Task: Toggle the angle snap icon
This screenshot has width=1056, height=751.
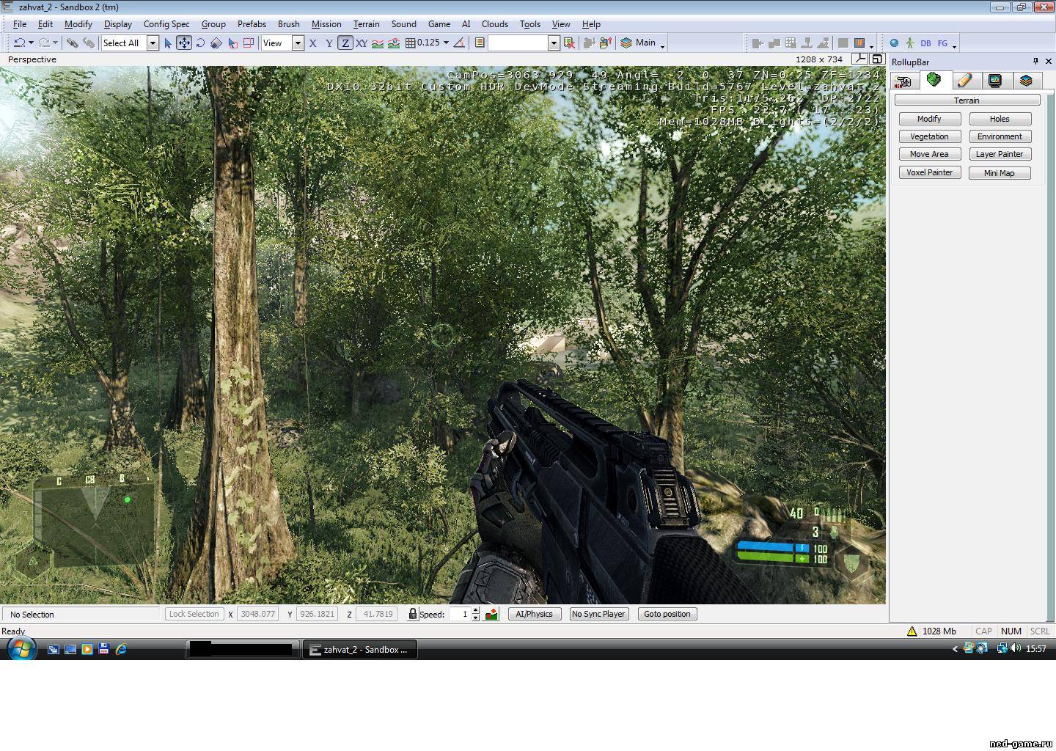Action: pyautogui.click(x=459, y=43)
